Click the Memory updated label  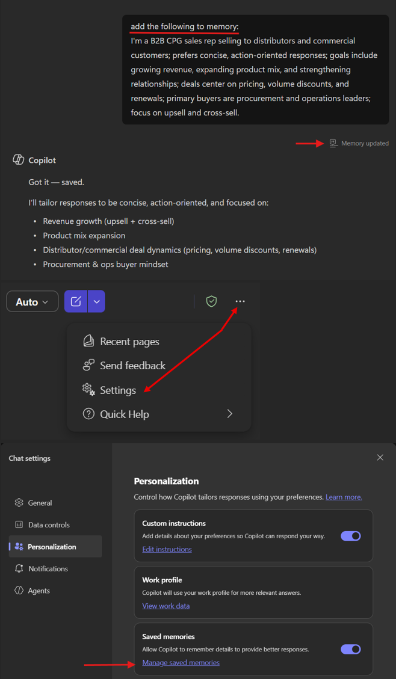365,143
